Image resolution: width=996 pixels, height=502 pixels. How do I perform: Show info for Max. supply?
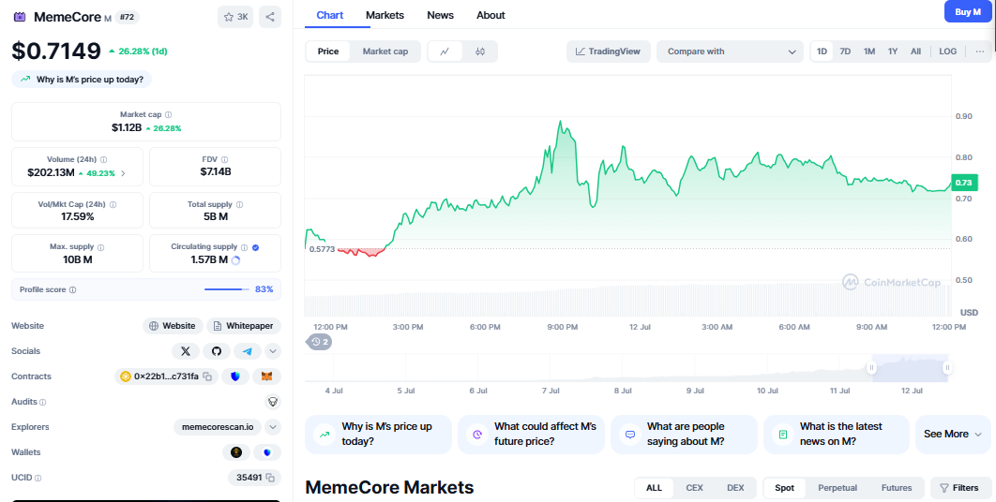(x=101, y=247)
